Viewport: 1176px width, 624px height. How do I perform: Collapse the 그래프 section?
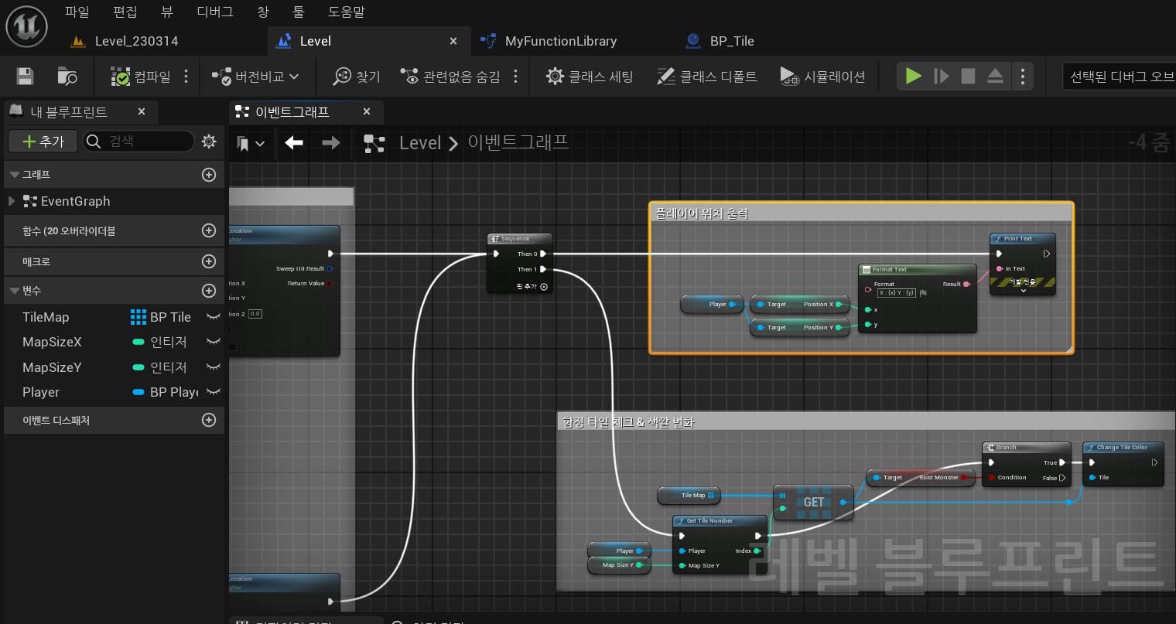click(x=15, y=175)
